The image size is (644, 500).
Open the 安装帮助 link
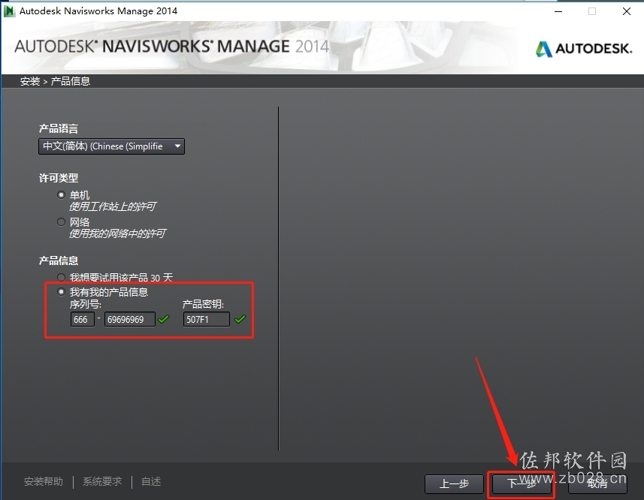[44, 481]
